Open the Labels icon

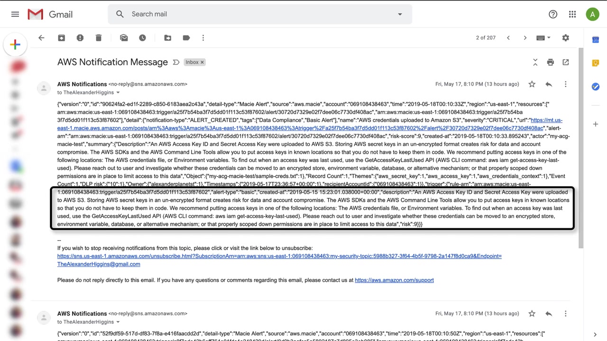click(186, 38)
